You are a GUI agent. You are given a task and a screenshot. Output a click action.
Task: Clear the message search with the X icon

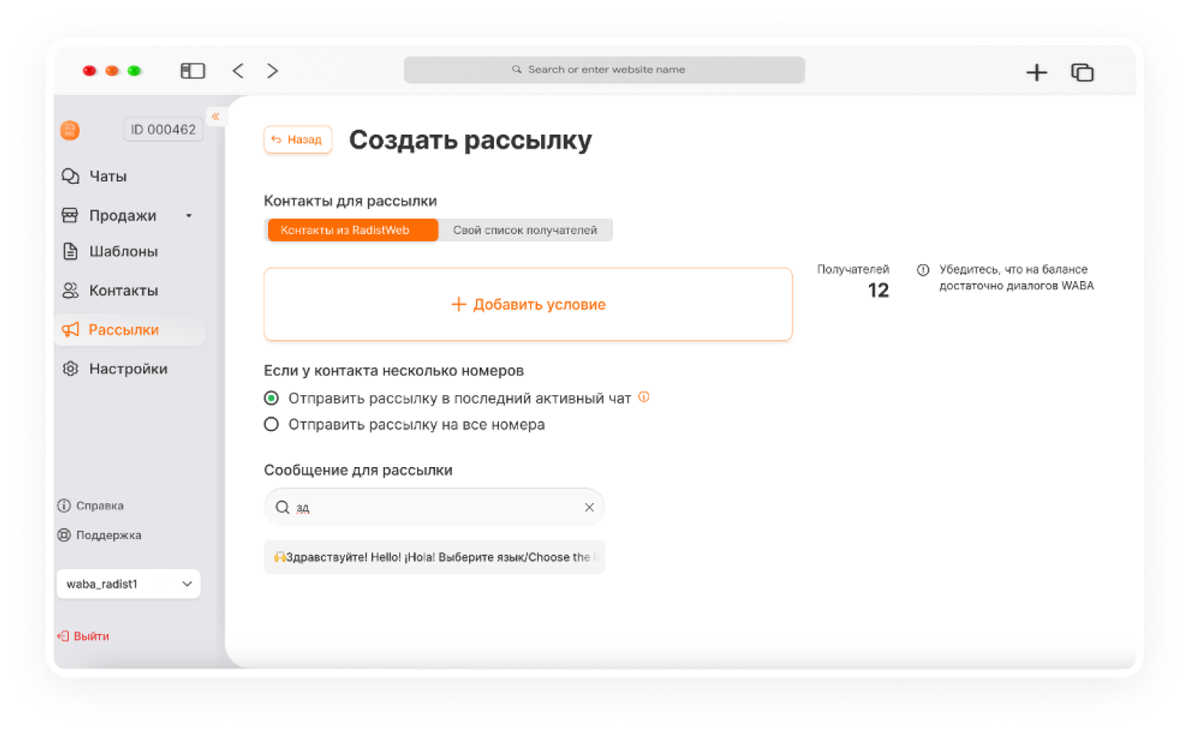point(589,507)
